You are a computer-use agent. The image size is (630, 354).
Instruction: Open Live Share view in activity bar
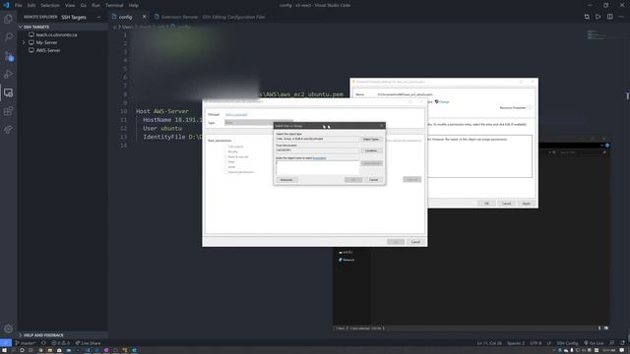[x=8, y=130]
